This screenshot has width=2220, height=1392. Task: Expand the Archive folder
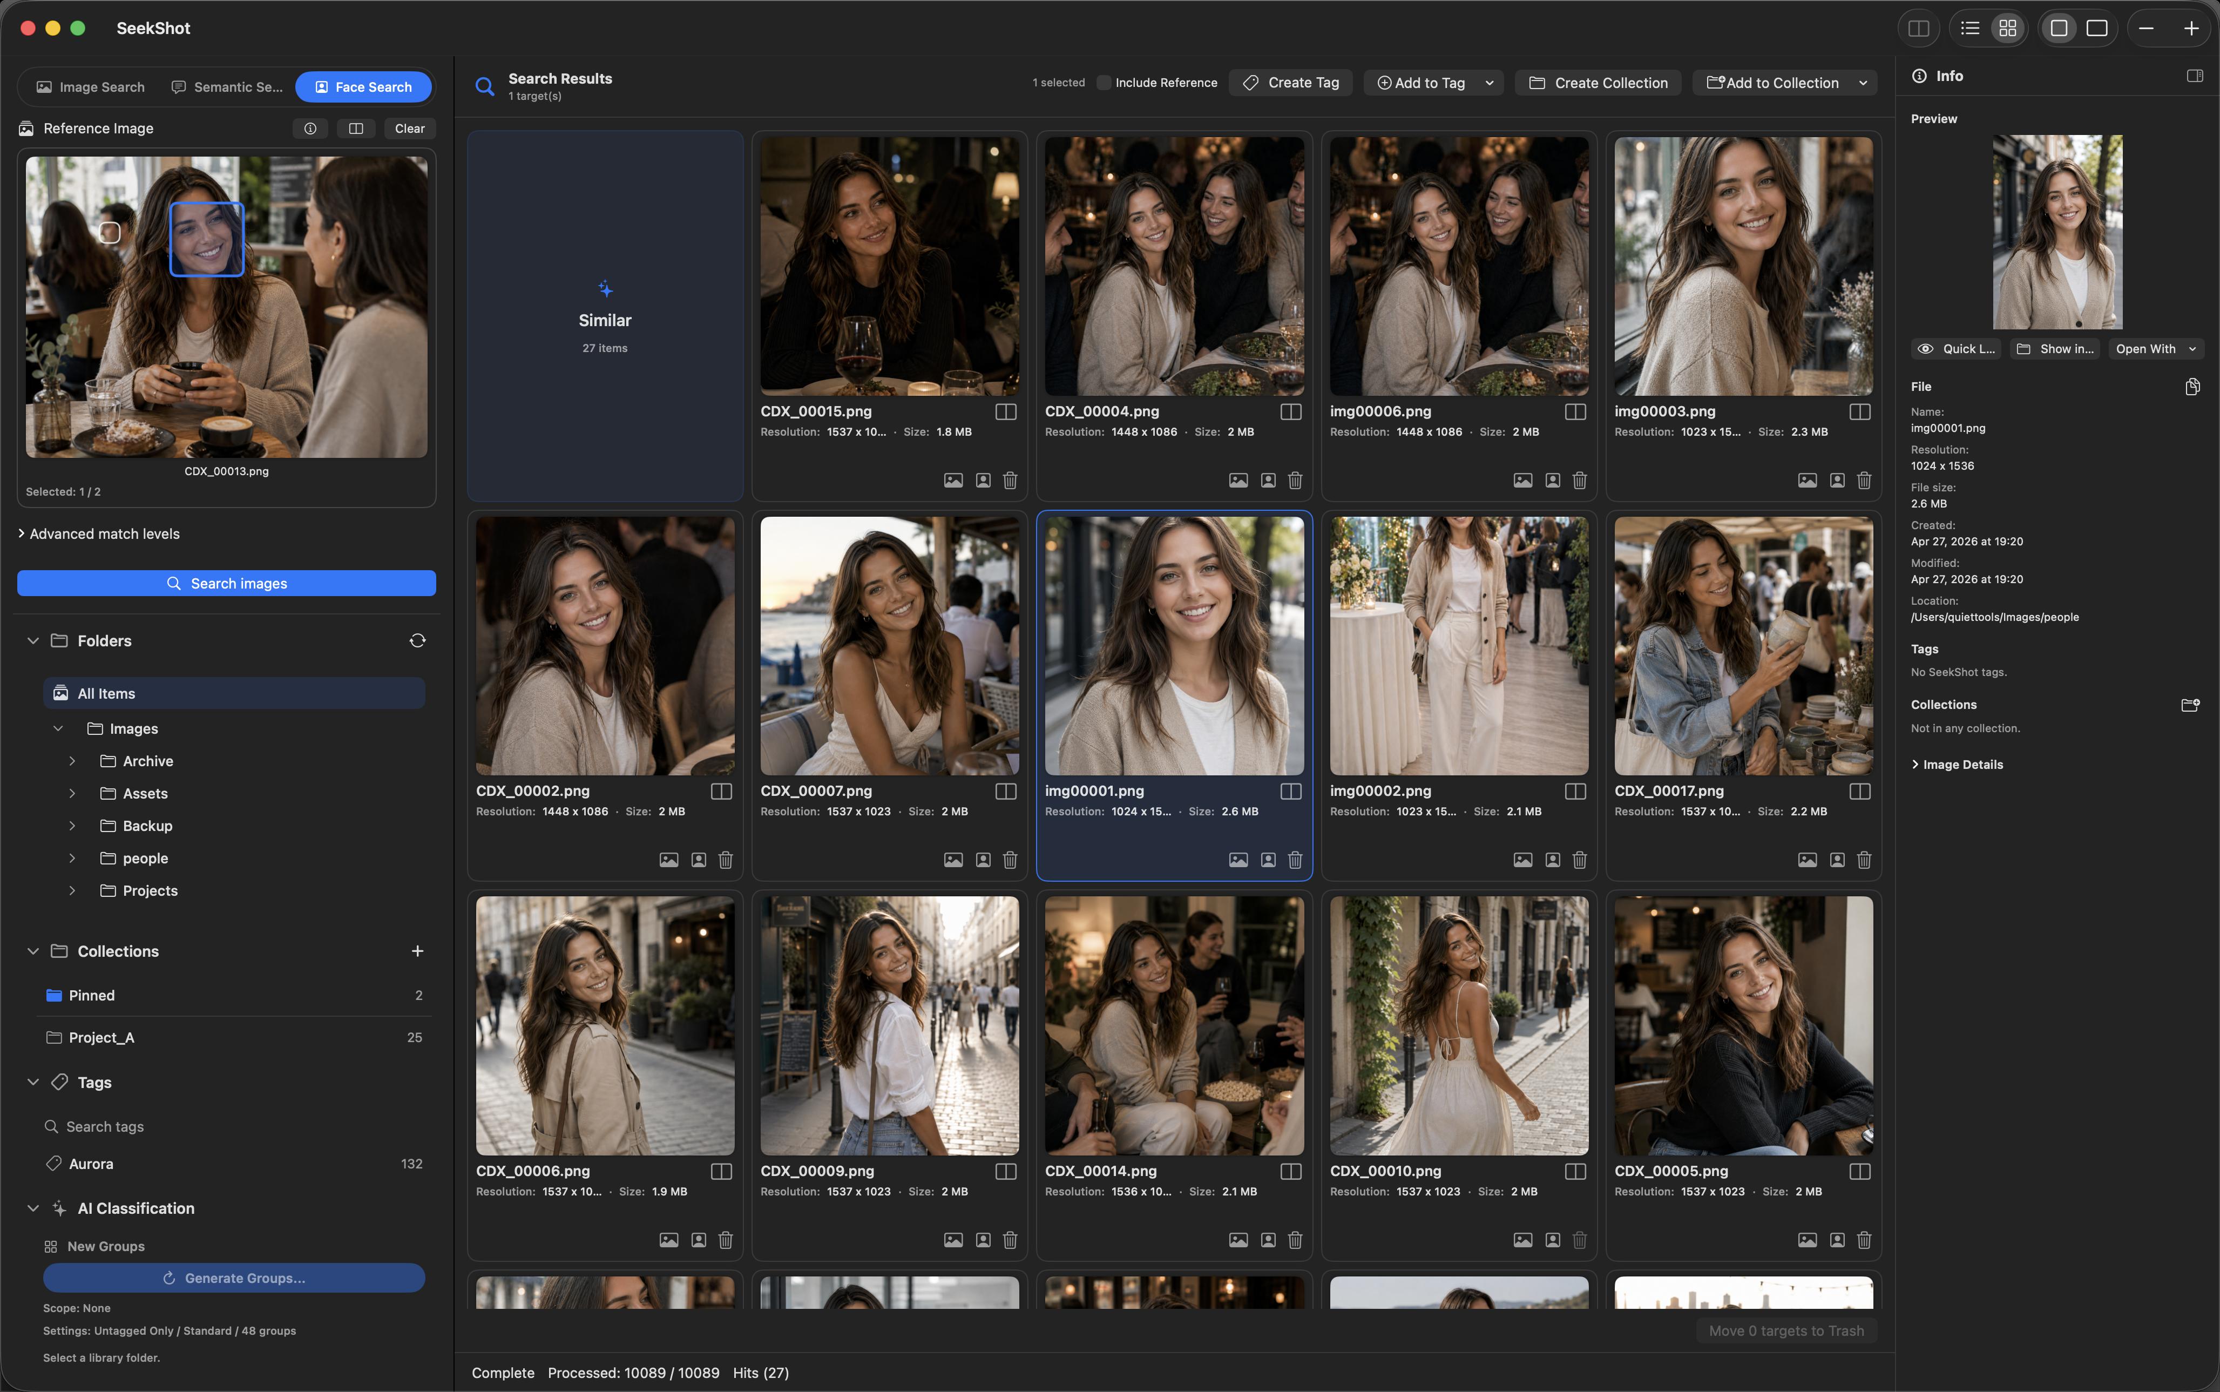click(x=72, y=761)
